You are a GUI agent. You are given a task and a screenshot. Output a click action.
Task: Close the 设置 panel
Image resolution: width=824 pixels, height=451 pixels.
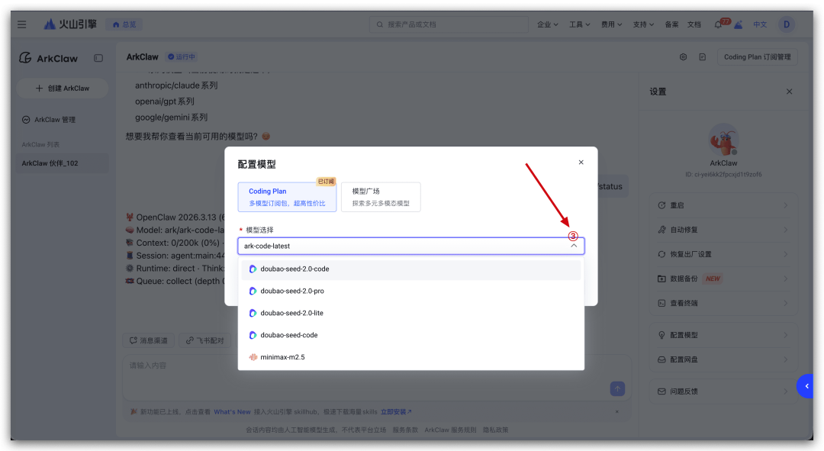[x=789, y=92]
